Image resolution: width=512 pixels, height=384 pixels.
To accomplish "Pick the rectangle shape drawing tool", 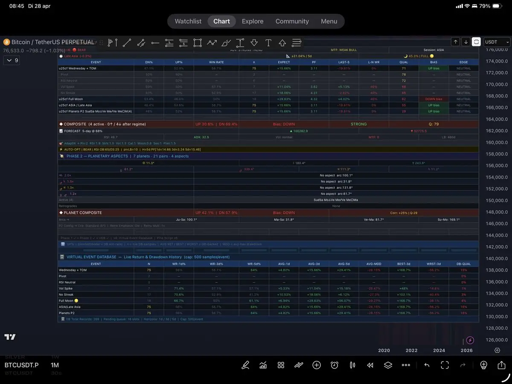I will click(197, 43).
